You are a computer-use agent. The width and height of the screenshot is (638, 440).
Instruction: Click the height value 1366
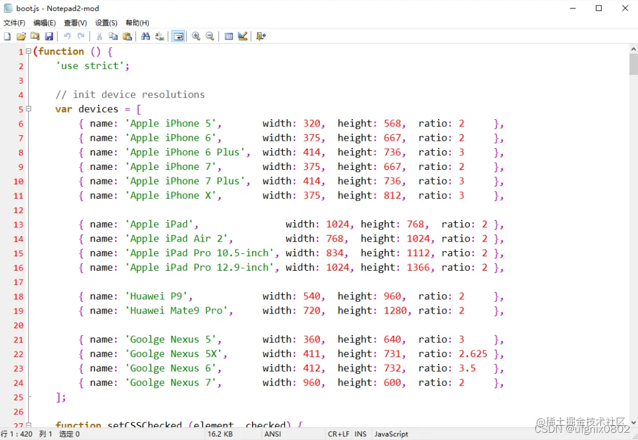tap(418, 267)
